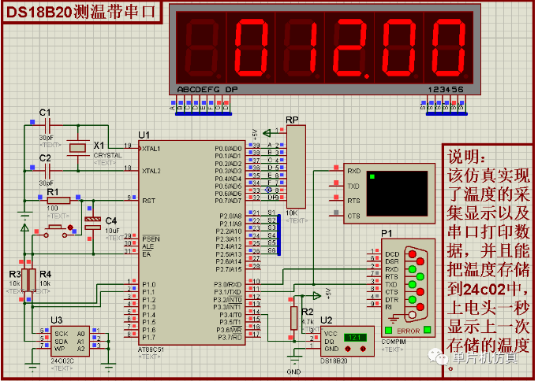Click the COMPIM part name under P1
The height and width of the screenshot is (381, 538).
click(x=394, y=342)
